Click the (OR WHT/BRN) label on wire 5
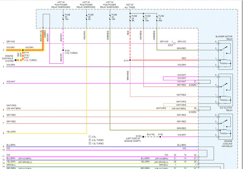Screen dimensions: 243x169 (13, 108)
